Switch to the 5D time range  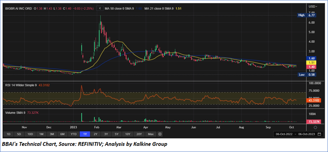19,134
